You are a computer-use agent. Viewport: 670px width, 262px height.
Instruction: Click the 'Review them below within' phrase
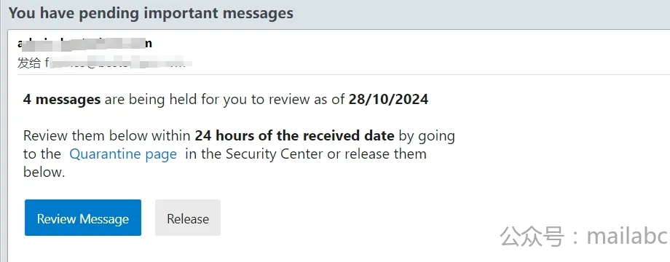pos(107,135)
